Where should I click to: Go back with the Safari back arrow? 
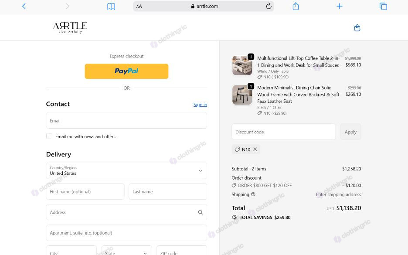24,6
